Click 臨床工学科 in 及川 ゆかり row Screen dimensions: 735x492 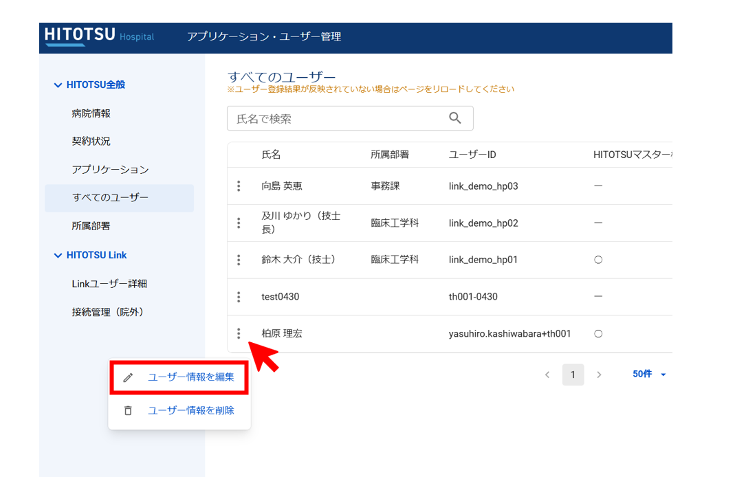395,223
